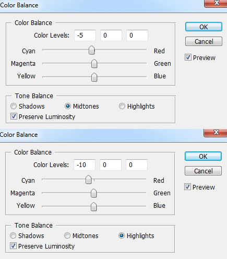Image resolution: width=227 pixels, height=259 pixels.
Task: Select Midtones radio in lower dialog
Action: [67, 236]
